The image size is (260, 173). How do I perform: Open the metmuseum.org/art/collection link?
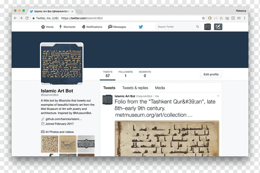(153, 115)
